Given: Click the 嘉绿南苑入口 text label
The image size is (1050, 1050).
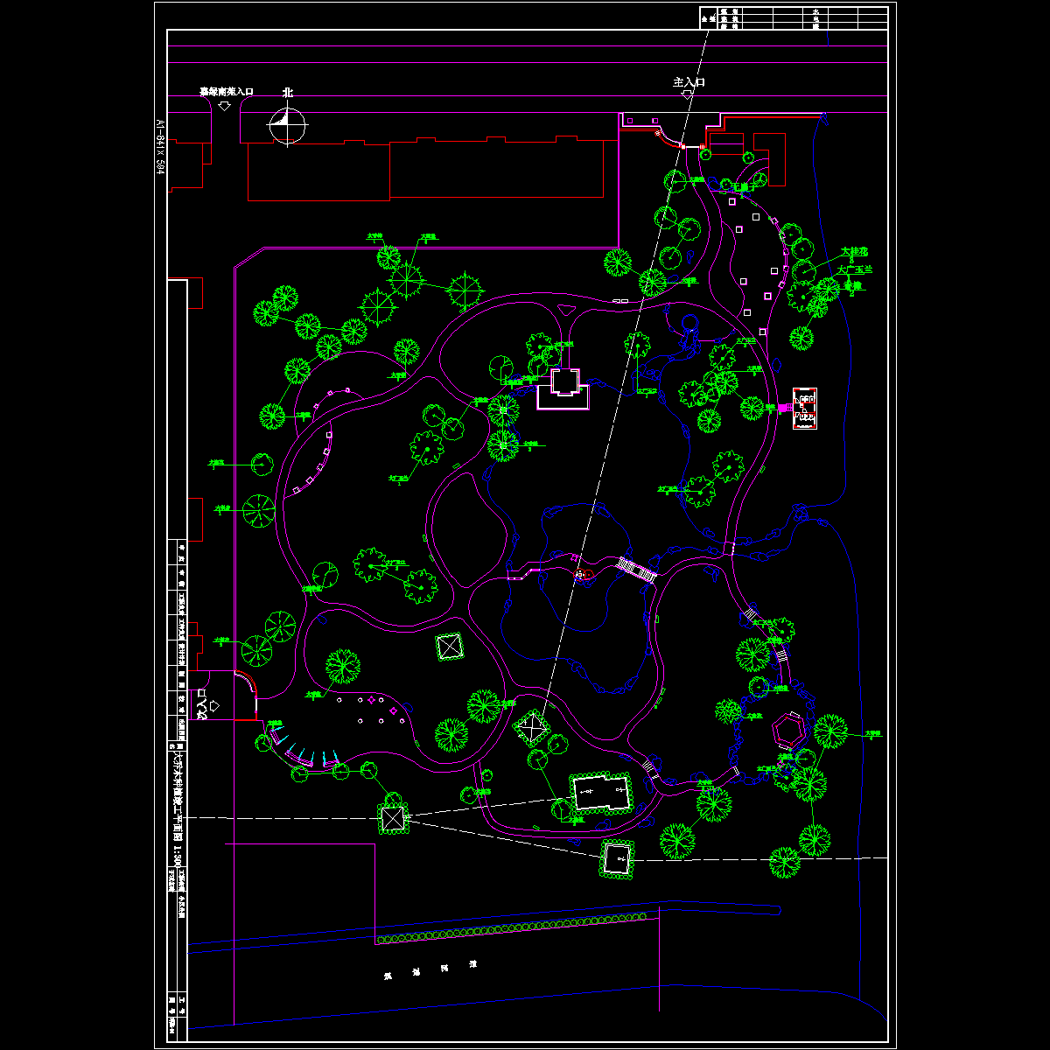Looking at the screenshot, I should pos(226,91).
